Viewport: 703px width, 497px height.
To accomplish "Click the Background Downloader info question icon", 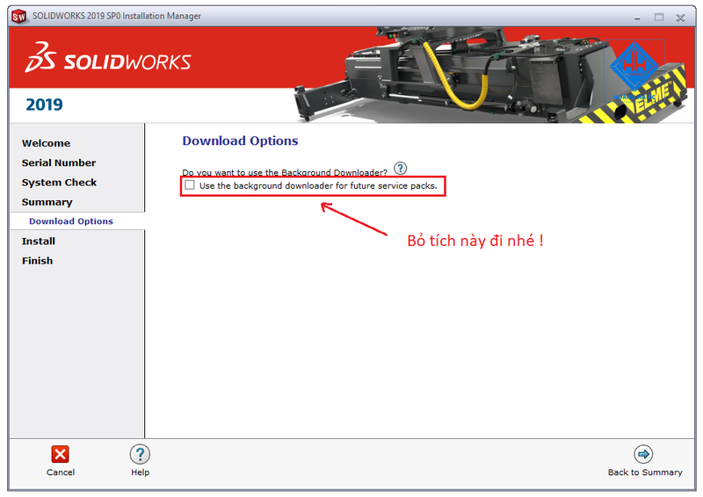I will click(401, 169).
